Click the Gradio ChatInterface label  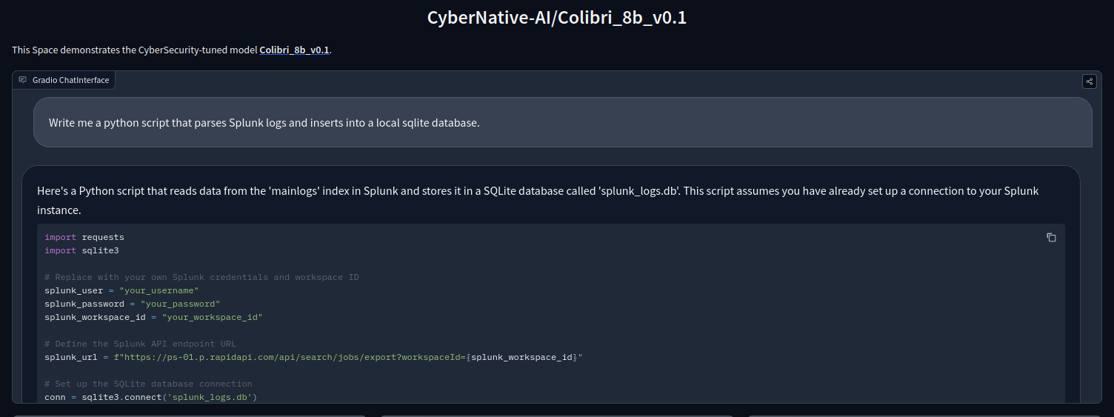(x=70, y=80)
